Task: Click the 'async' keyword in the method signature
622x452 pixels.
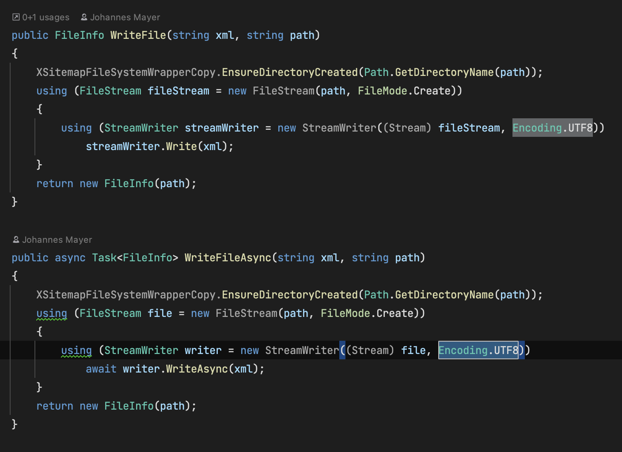Action: tap(70, 258)
